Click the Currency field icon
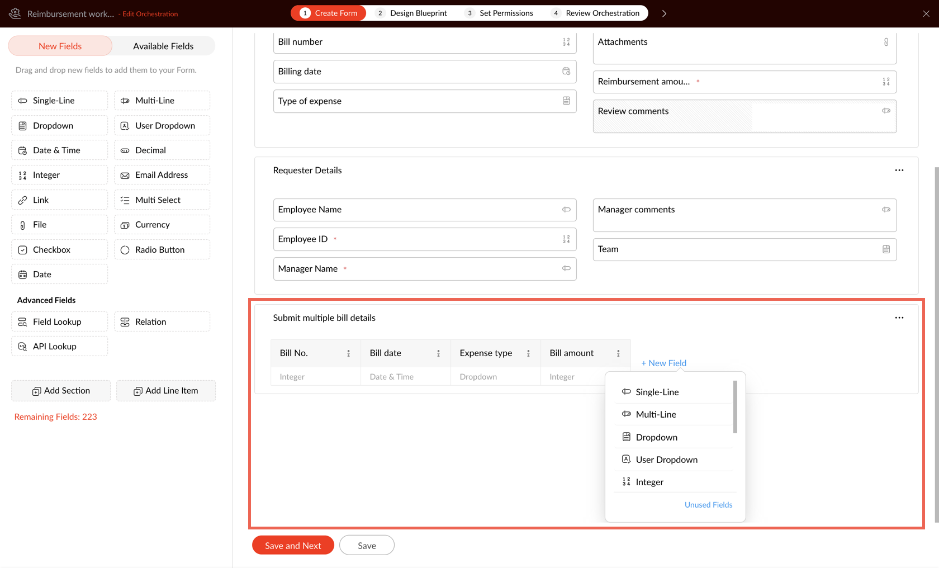The image size is (939, 568). point(125,225)
